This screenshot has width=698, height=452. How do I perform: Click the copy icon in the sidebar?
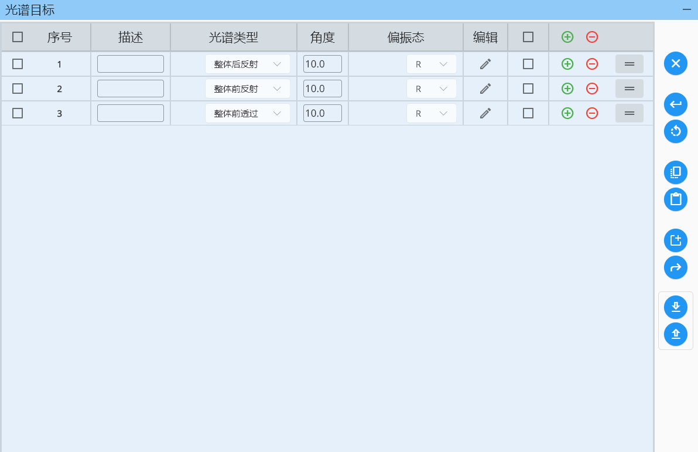(675, 172)
